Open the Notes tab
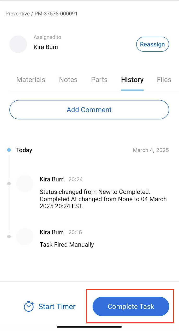Image resolution: width=179 pixels, height=331 pixels. coord(68,80)
